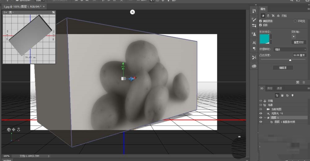The height and width of the screenshot is (161, 310).
Task: Click the 编辑源 (Edit Source) button
Action: click(283, 67)
